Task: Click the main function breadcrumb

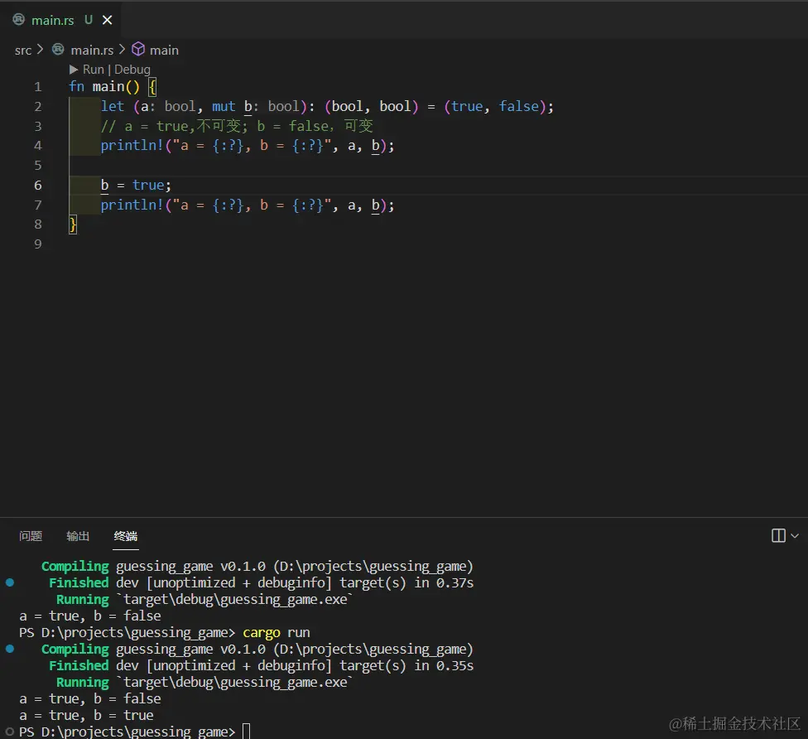Action: [x=164, y=50]
